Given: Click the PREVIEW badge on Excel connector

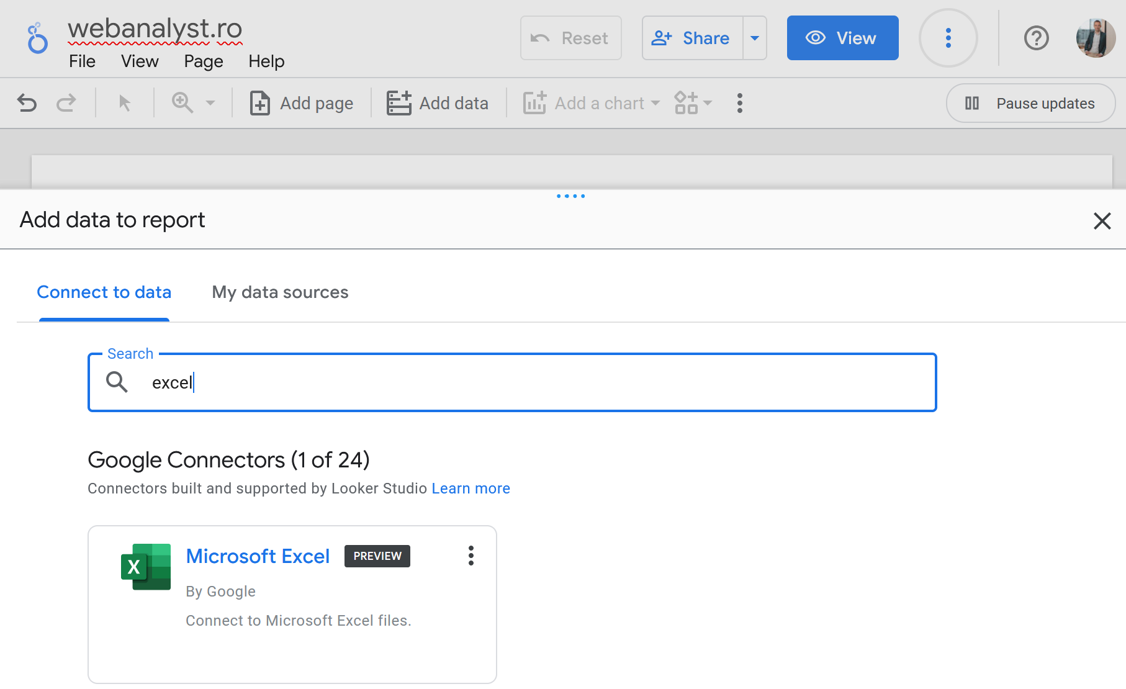Looking at the screenshot, I should click(377, 556).
